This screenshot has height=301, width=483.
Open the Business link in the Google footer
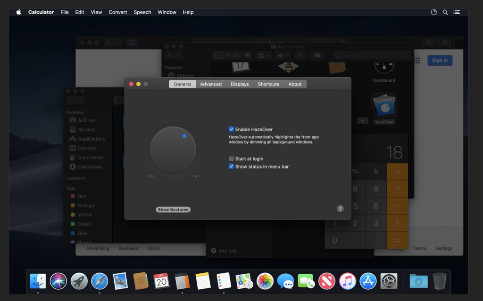click(128, 248)
